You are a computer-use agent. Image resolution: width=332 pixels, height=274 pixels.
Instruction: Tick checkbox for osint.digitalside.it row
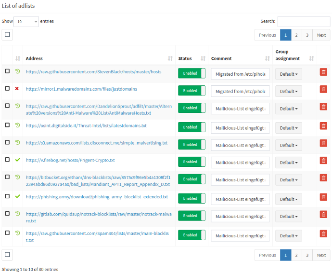tap(7, 125)
